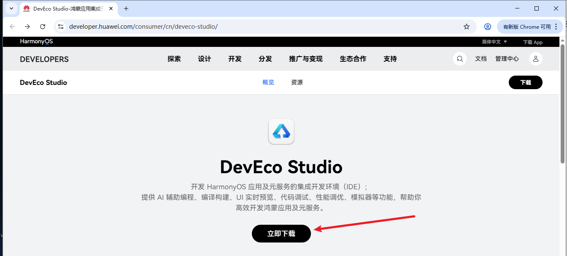Open the 推广与变现 menu
567x256 pixels.
[306, 59]
